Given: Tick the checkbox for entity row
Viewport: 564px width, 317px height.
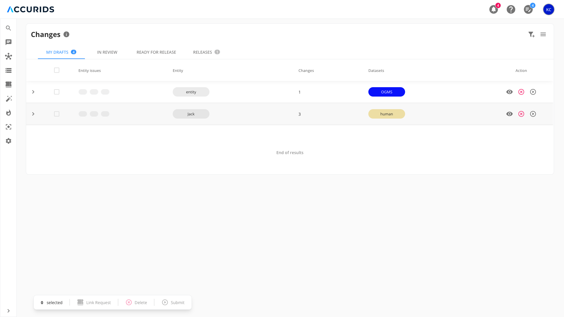Looking at the screenshot, I should tap(57, 92).
